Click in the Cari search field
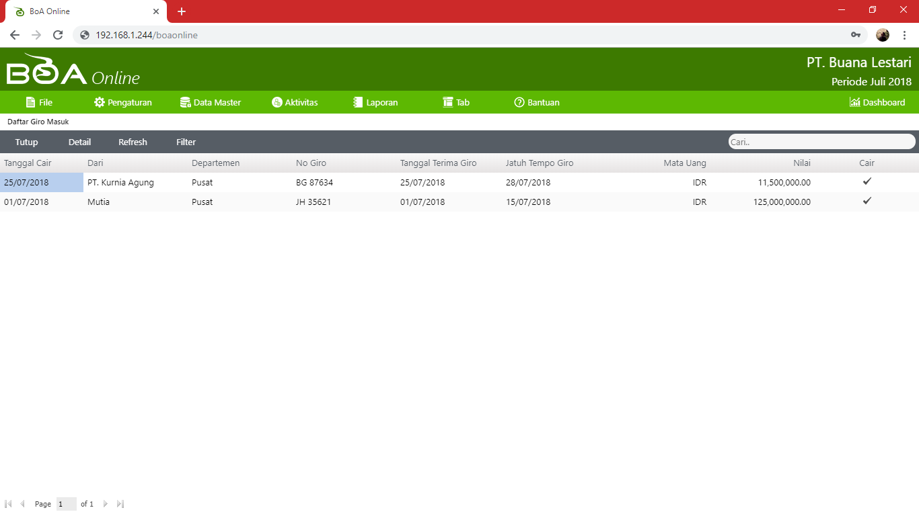The image size is (919, 514). click(821, 142)
